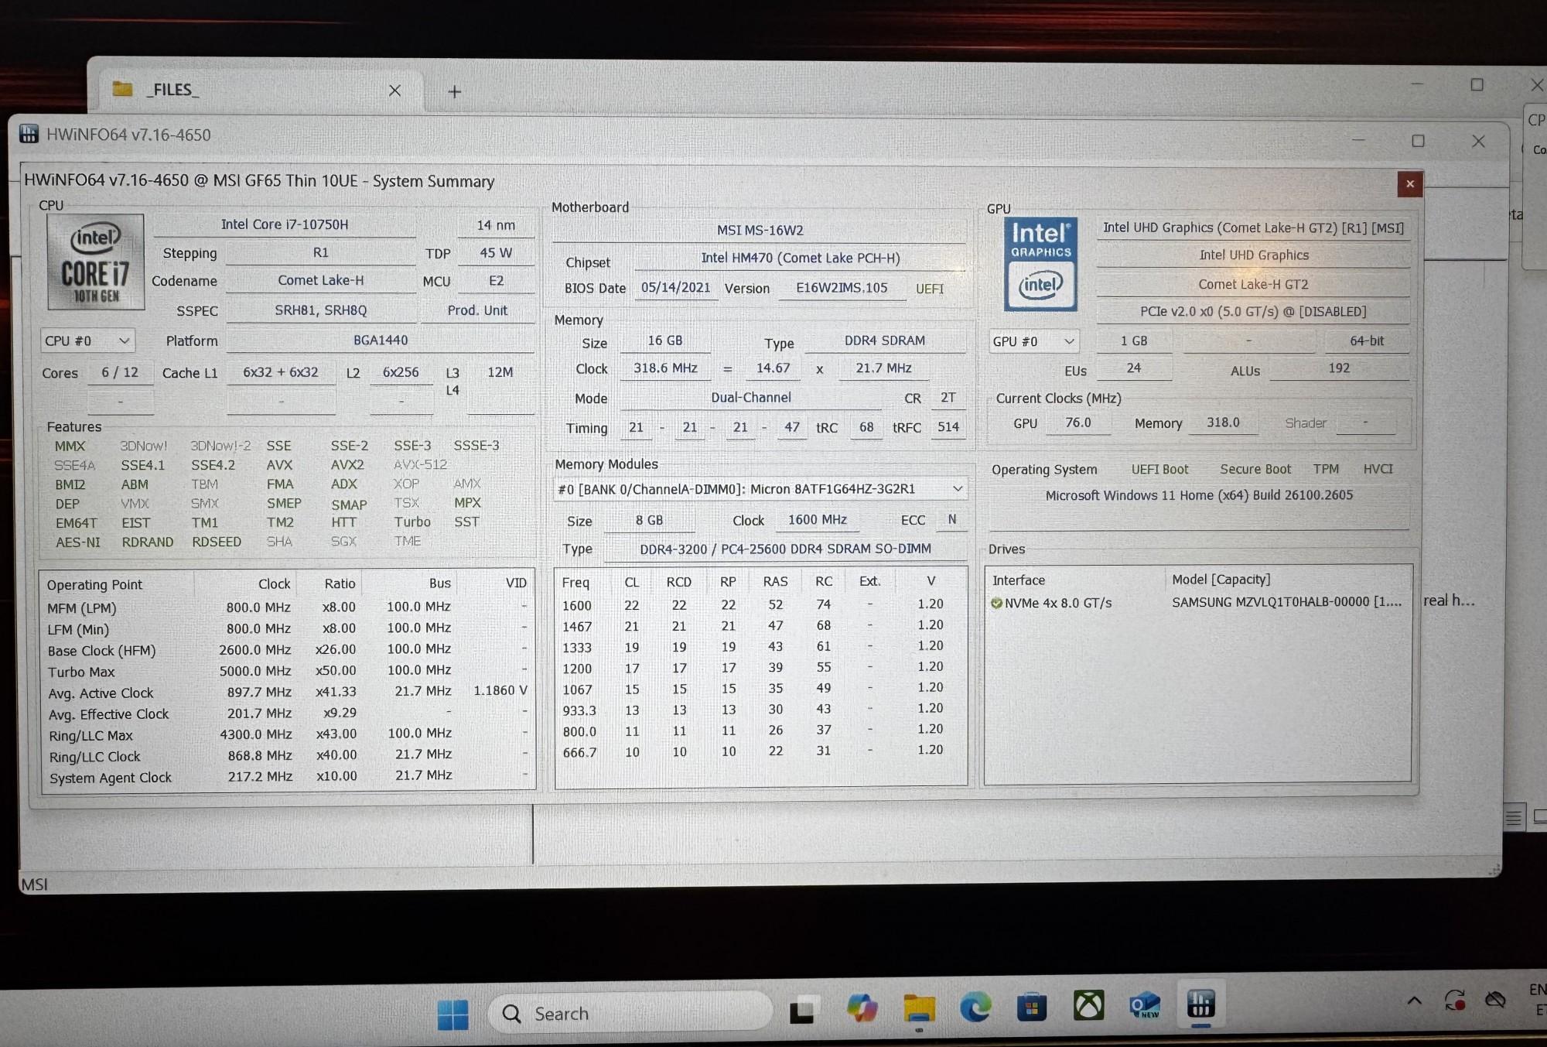Click the HVCI indicator
The height and width of the screenshot is (1047, 1547).
[x=1378, y=469]
